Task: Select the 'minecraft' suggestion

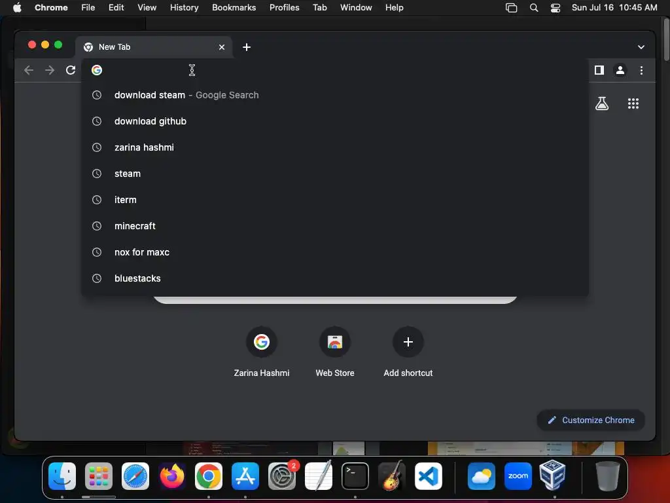Action: [335, 226]
